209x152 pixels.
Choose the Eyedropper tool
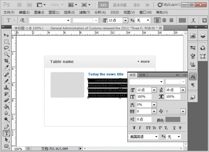click(6, 67)
